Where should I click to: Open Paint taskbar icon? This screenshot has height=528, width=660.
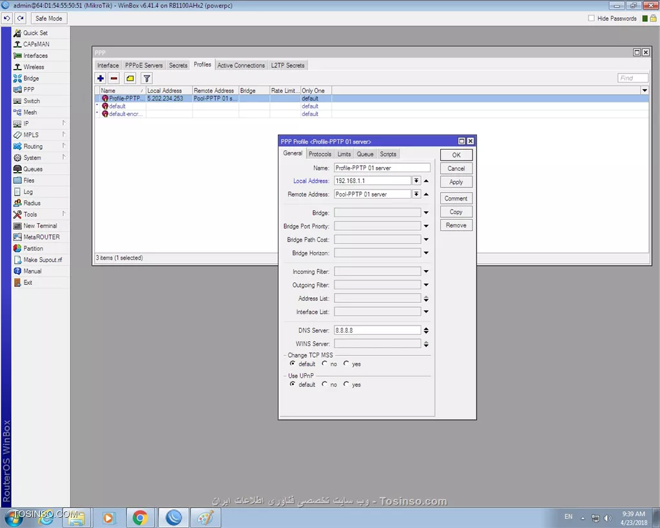206,518
